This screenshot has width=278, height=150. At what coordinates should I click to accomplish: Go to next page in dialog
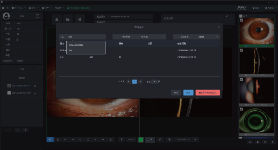[x=140, y=82]
